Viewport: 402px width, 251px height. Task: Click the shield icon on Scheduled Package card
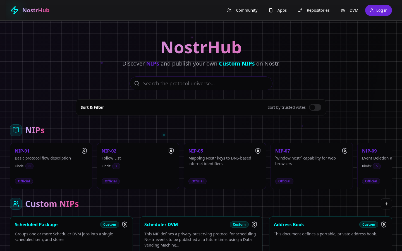[x=125, y=225]
